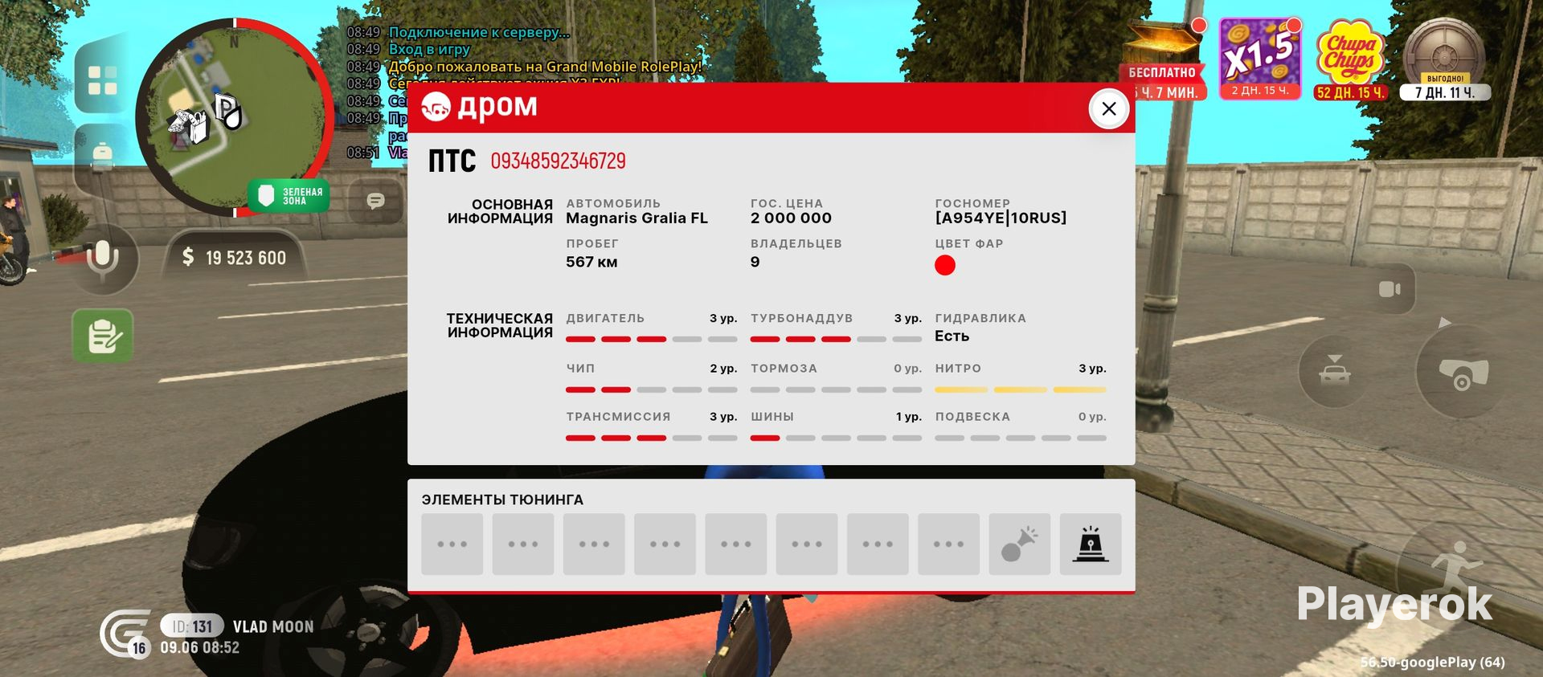Open the Выгодно vault offer
This screenshot has height=677, width=1543.
click(1445, 59)
